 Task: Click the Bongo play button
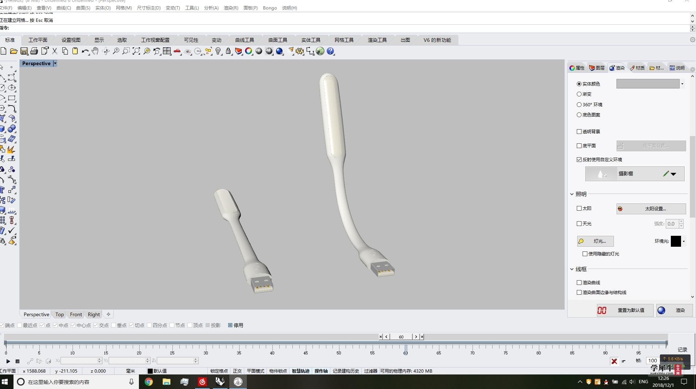[8, 361]
